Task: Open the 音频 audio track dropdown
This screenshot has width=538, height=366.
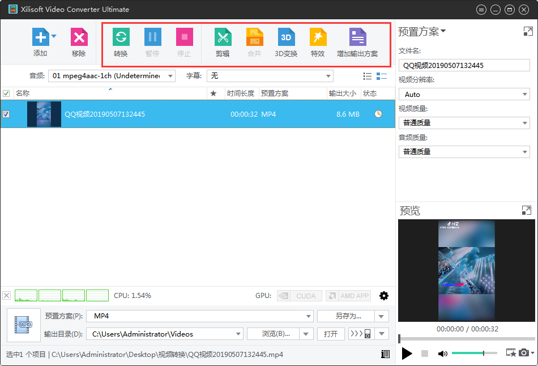Action: tap(112, 76)
